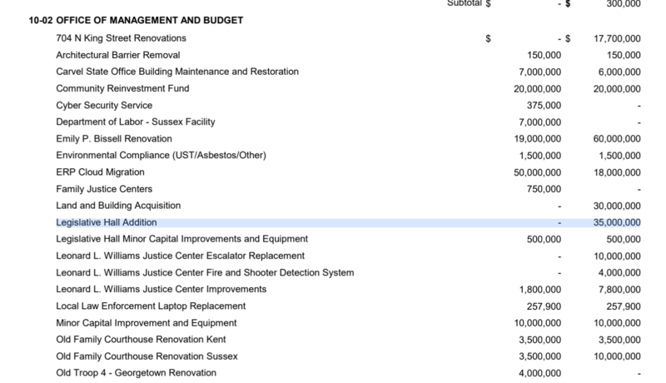
Task: Click the Land and Building Acquisition label
Action: [118, 206]
